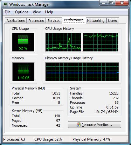Click the second CPU Usage History graph

[x=100, y=42]
